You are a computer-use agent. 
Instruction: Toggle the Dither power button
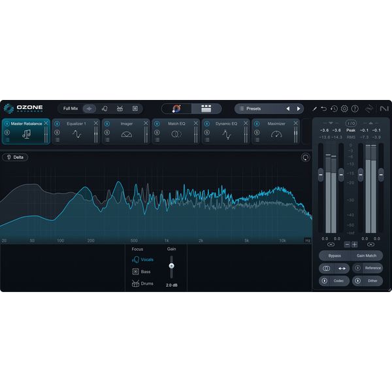[358, 281]
